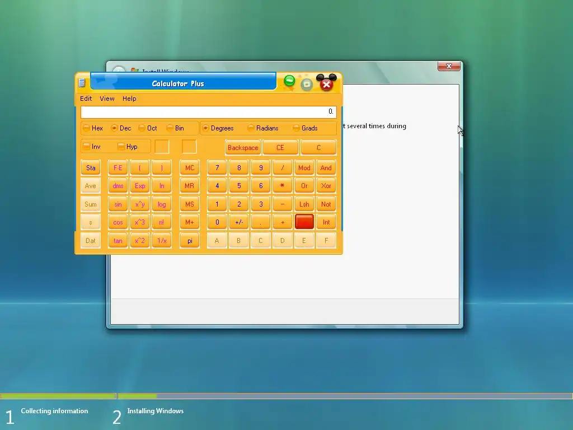Compute sine with sin
573x430 pixels.
(118, 204)
